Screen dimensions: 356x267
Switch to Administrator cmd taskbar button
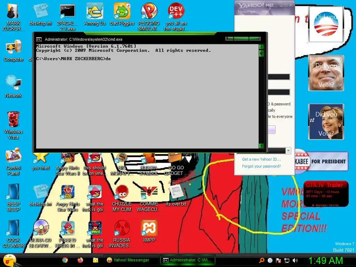click(187, 260)
